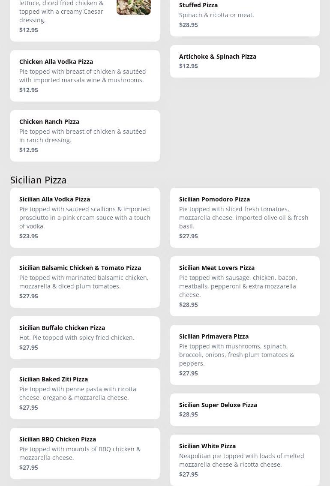Select Sicilian Pomodoro Pizza
The height and width of the screenshot is (486, 330).
pos(244,217)
